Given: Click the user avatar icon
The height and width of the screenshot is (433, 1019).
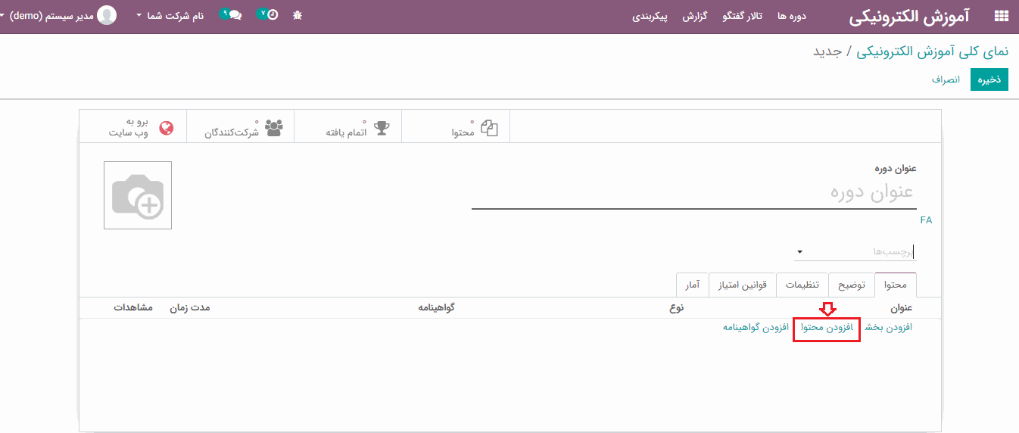Looking at the screenshot, I should point(108,15).
